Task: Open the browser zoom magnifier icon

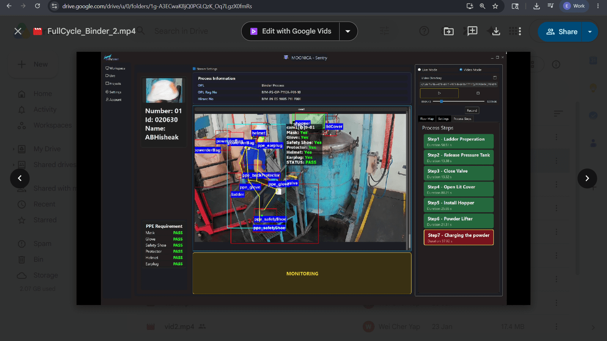Action: point(482,6)
